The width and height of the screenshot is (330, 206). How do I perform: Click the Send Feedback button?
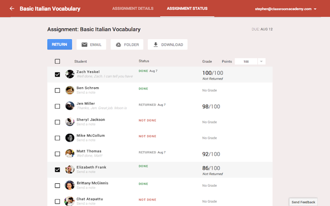point(303,201)
